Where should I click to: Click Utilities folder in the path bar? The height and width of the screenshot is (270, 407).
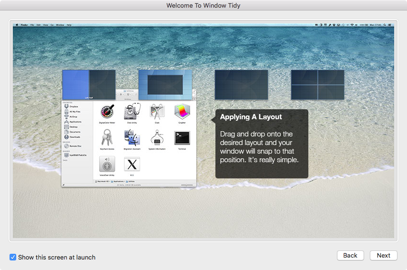130,181
